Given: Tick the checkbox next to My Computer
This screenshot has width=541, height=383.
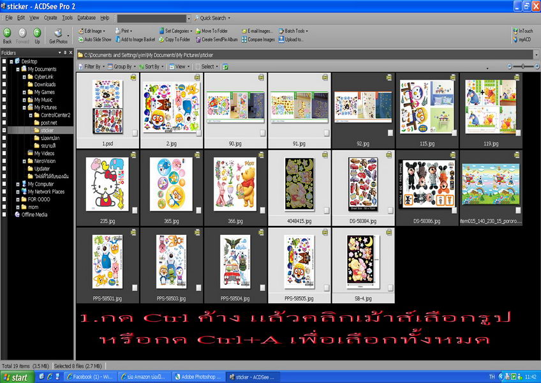Looking at the screenshot, I should 4,184.
